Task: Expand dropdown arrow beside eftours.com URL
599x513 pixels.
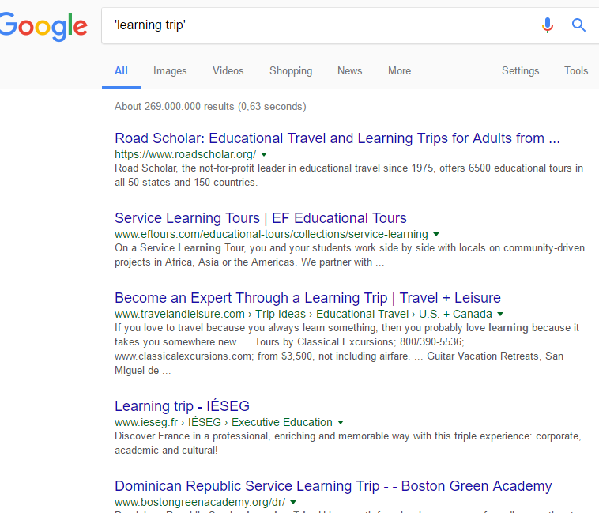Action: pyautogui.click(x=436, y=234)
